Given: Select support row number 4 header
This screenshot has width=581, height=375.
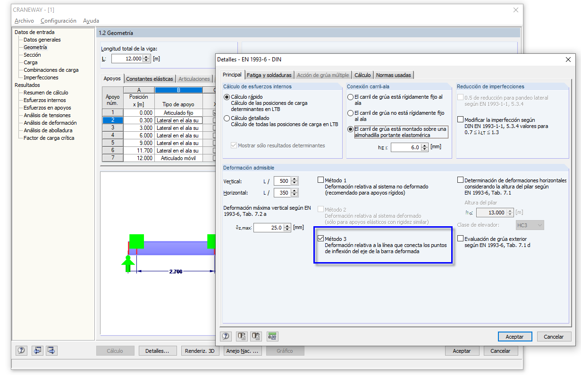Looking at the screenshot, I should (x=112, y=136).
